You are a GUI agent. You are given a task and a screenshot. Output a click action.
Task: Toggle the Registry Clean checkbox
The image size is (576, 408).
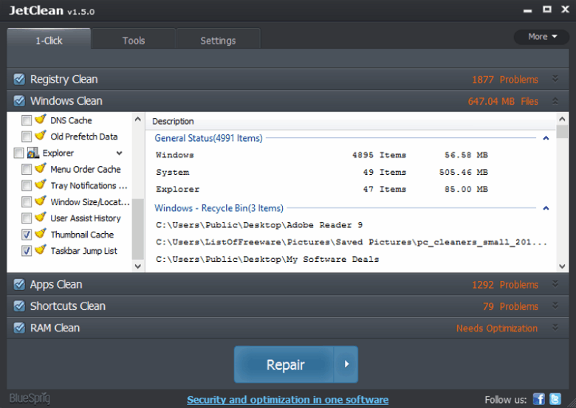coord(19,79)
